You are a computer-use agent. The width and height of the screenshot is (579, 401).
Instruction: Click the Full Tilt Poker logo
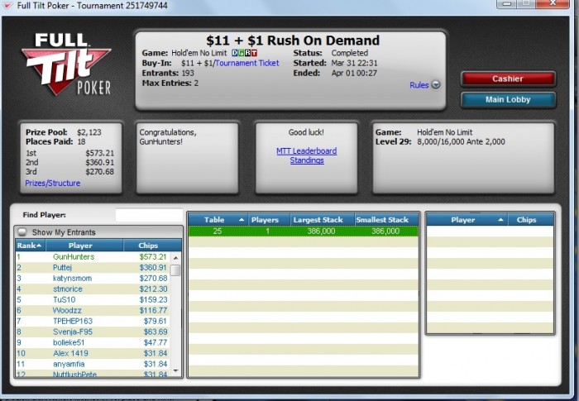coord(68,64)
